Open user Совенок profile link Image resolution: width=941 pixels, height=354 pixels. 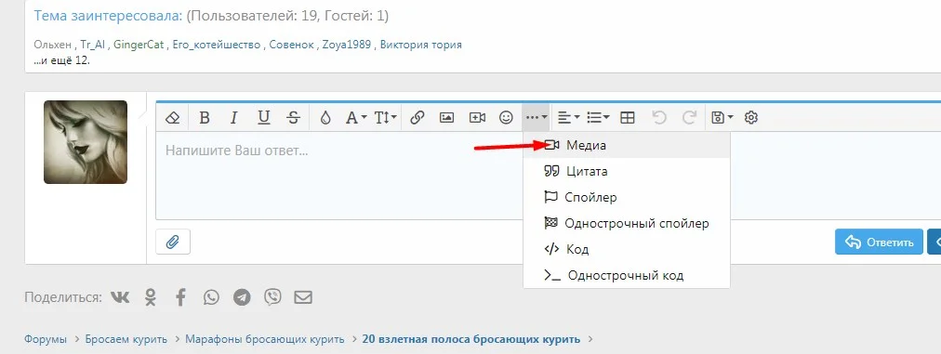tap(291, 45)
